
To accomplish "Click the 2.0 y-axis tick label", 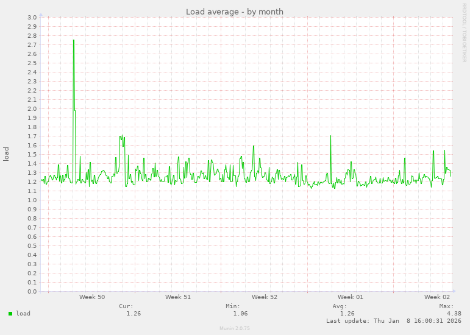I will [x=32, y=109].
